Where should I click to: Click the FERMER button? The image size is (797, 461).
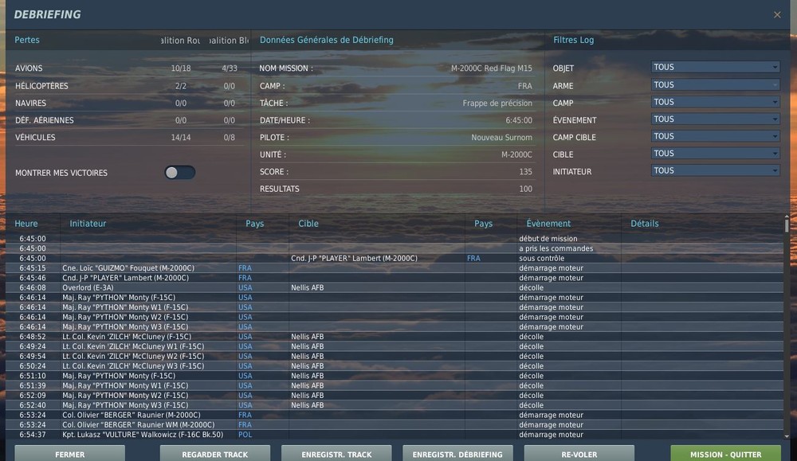[x=70, y=454]
